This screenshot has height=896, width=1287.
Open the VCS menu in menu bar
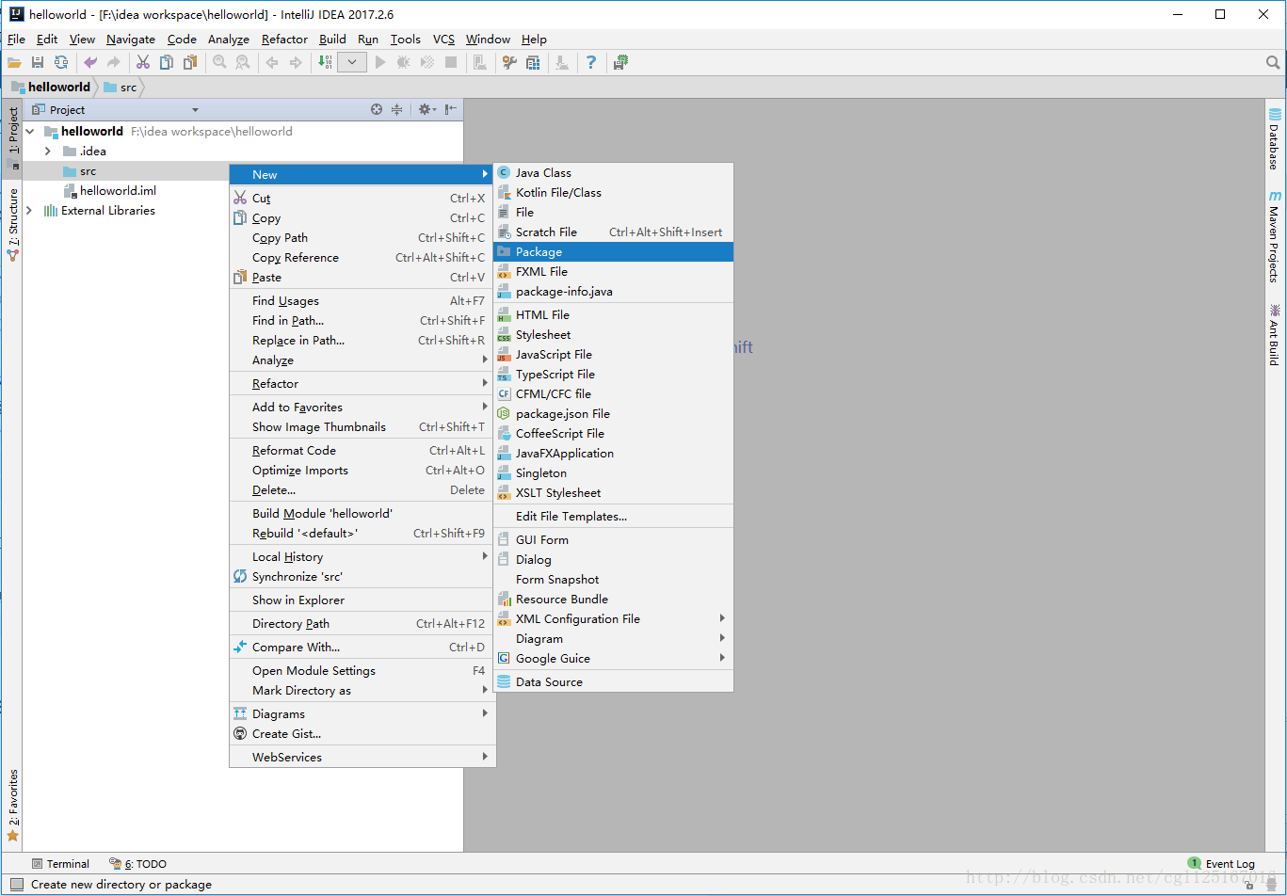pyautogui.click(x=443, y=39)
